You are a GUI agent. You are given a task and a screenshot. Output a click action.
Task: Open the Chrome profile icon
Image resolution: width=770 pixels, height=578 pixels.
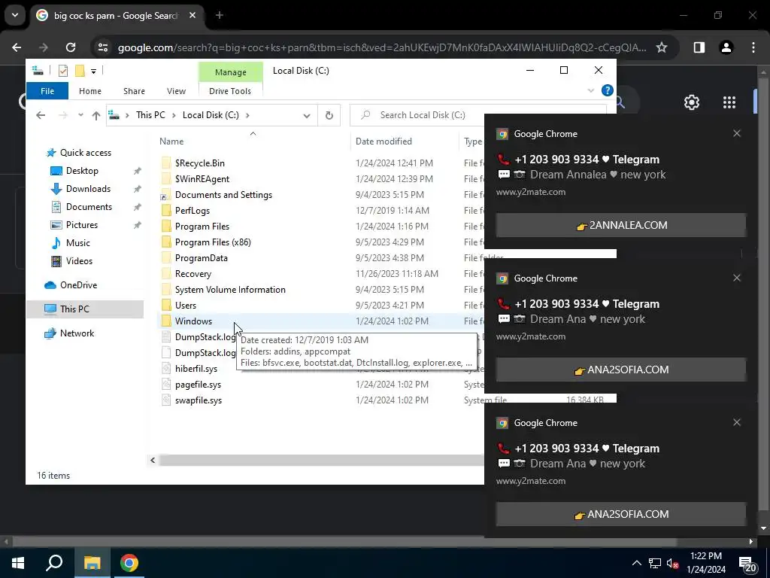click(x=726, y=47)
